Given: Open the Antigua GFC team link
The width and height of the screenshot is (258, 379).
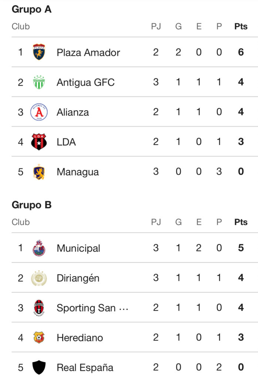Looking at the screenshot, I should tap(85, 82).
